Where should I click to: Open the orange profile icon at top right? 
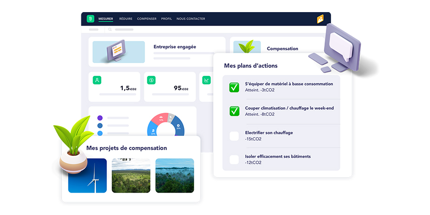coord(320,19)
